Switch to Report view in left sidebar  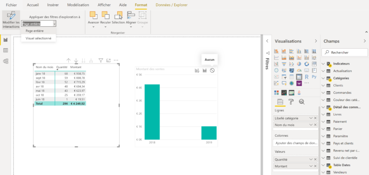pyautogui.click(x=6, y=40)
